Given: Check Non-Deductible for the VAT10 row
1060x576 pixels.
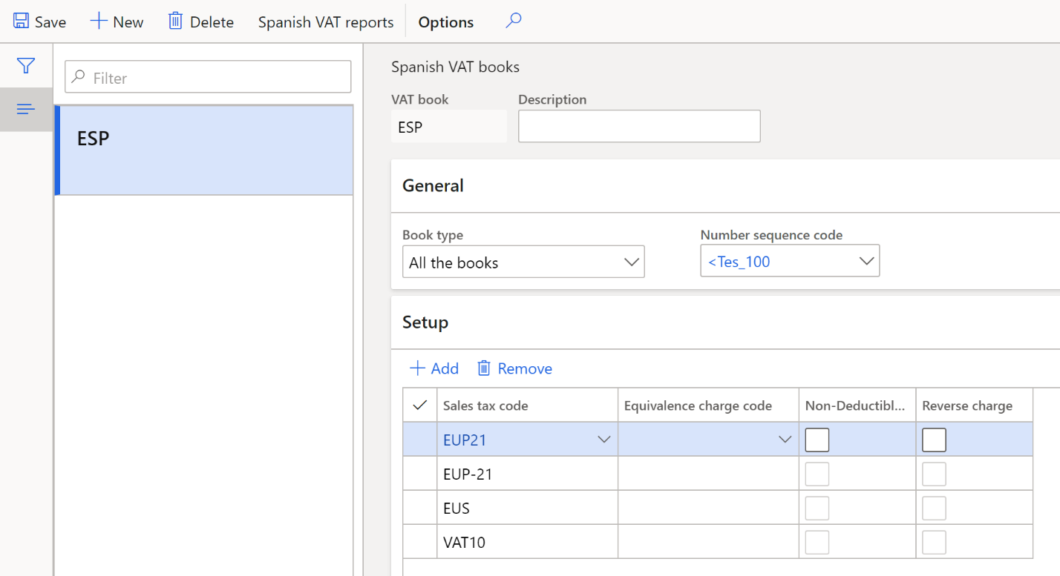Looking at the screenshot, I should (x=817, y=542).
